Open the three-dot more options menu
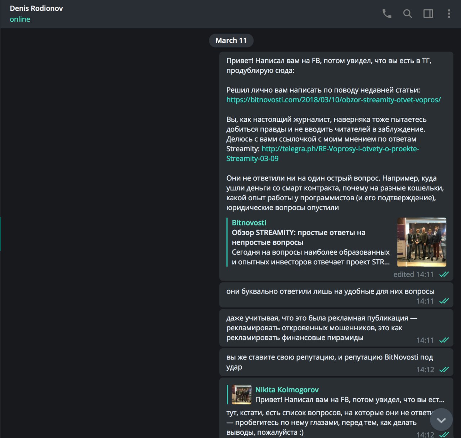 449,14
